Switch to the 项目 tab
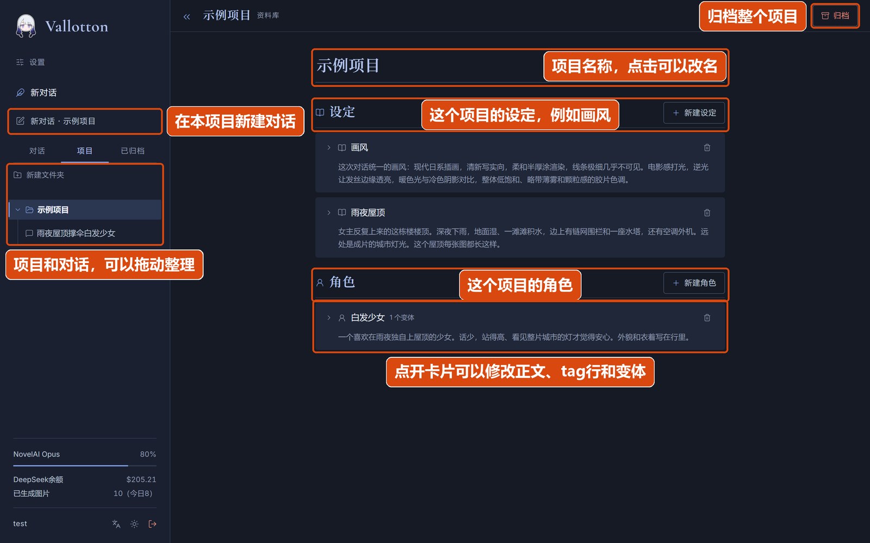The height and width of the screenshot is (543, 870). click(85, 151)
